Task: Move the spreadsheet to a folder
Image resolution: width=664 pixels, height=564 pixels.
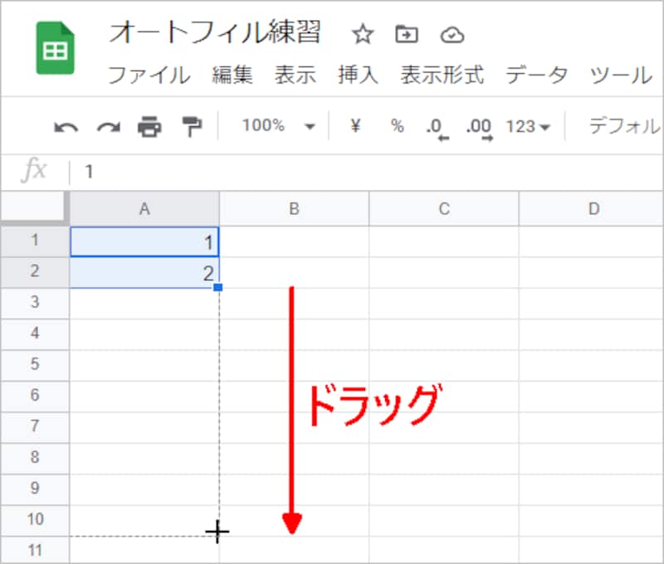Action: (x=407, y=35)
